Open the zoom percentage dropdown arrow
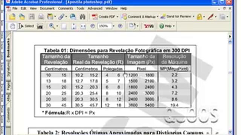Viewport: 241px width, 135px height. click(114, 26)
